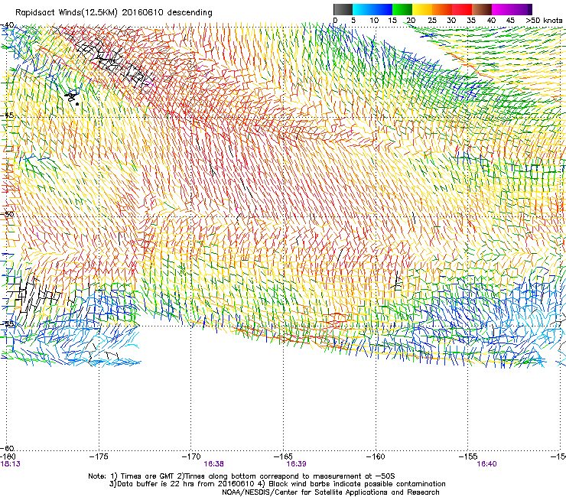Viewport: 566px width, 497px height.
Task: Click the '-45' latitude axis label
Action: 7,115
